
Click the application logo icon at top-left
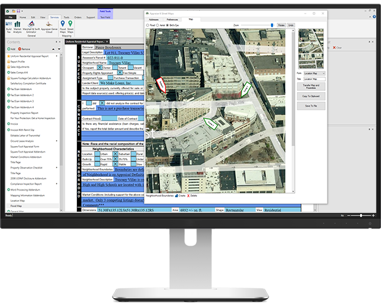click(x=8, y=11)
